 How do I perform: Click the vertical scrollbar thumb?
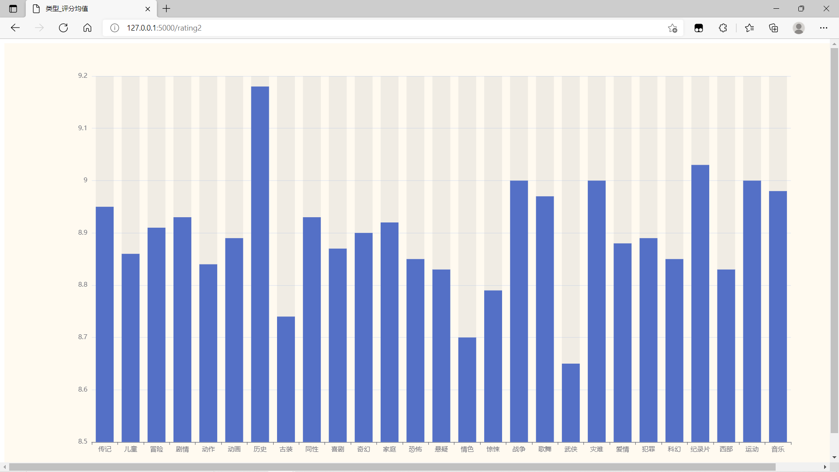[834, 240]
